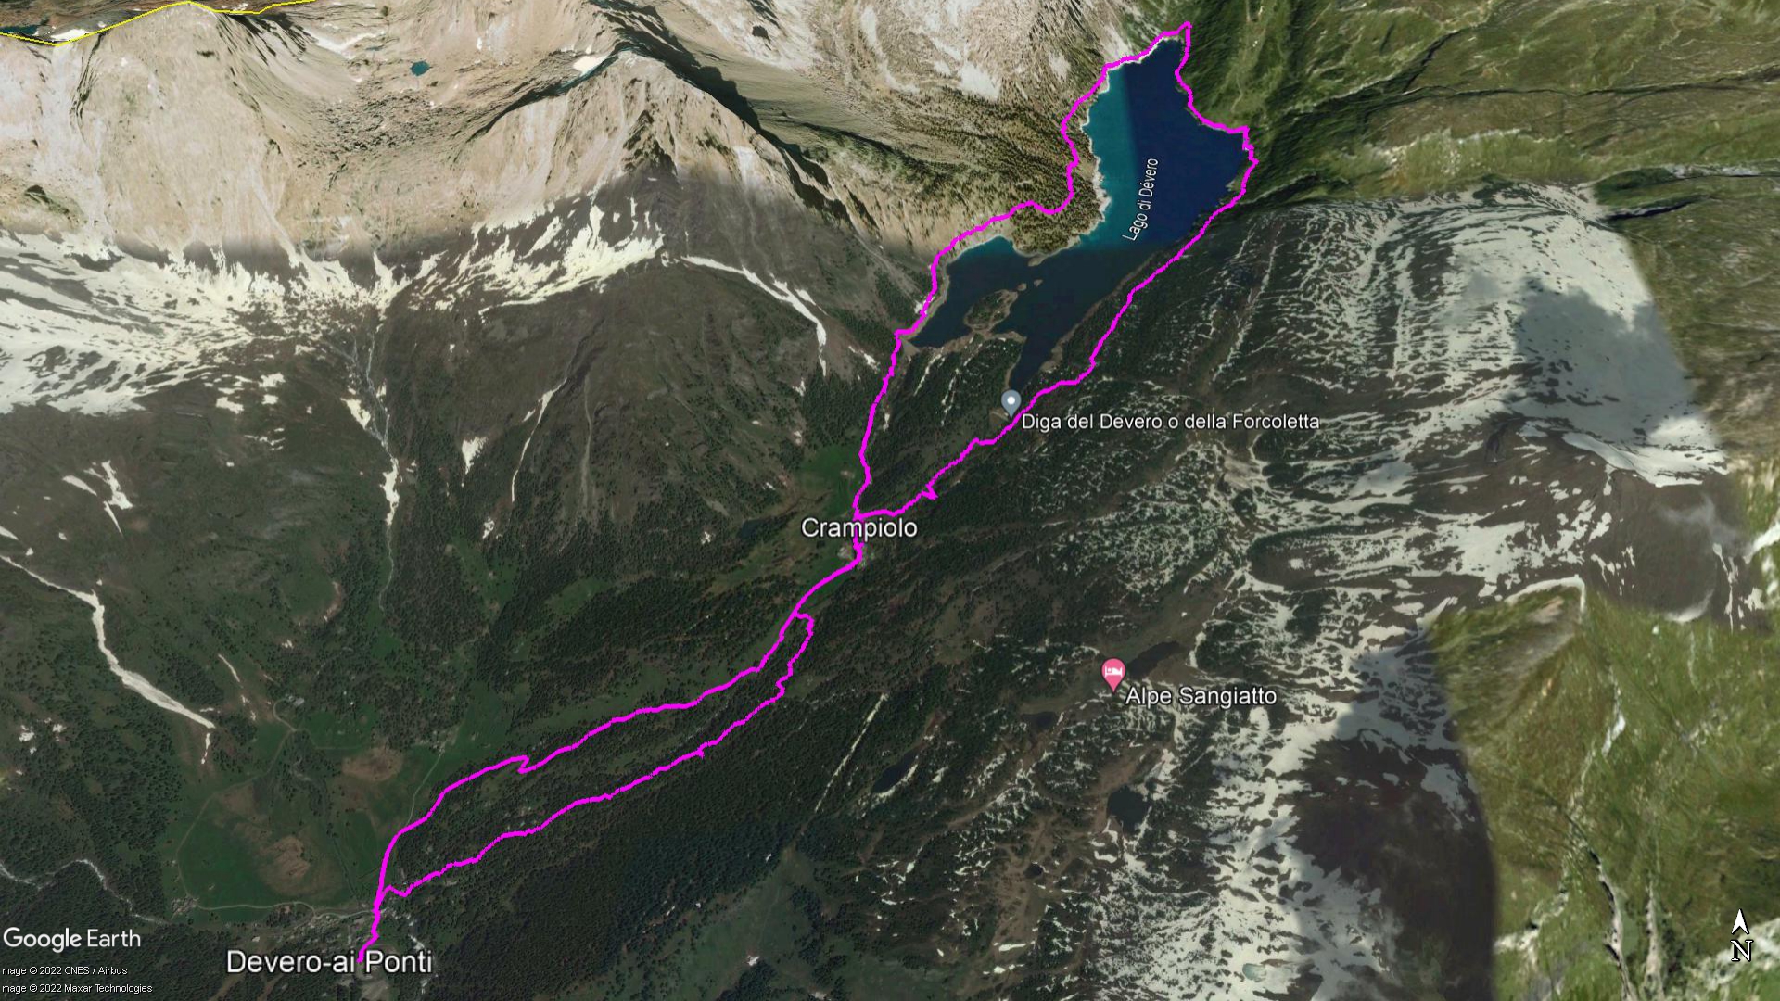Click the Google Earth logo
This screenshot has width=1780, height=1001.
coord(71,939)
